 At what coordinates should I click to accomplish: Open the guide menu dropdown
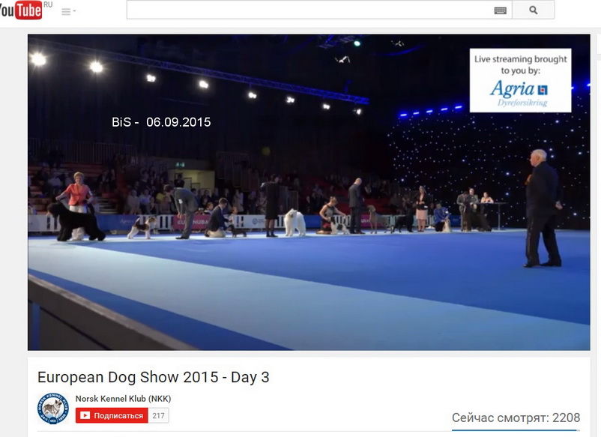click(x=67, y=11)
